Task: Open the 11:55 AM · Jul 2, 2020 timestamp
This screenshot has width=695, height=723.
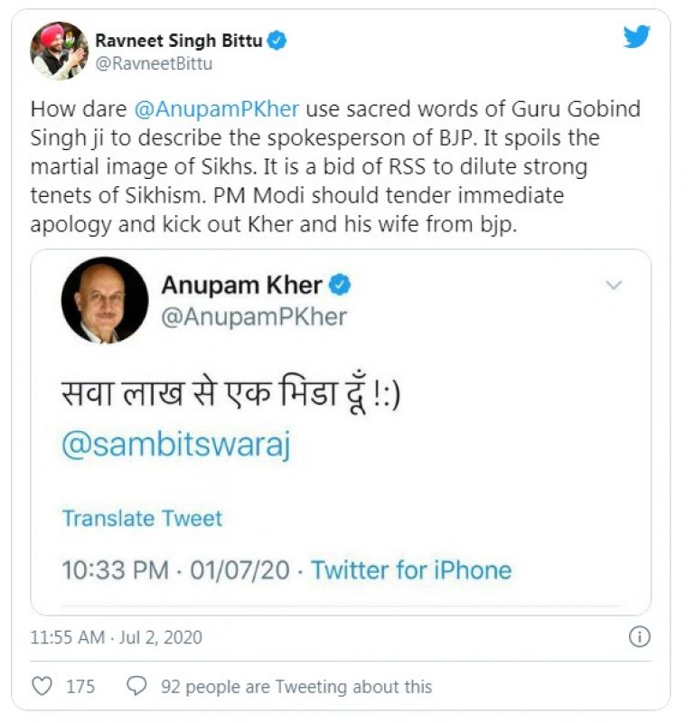Action: tap(117, 637)
